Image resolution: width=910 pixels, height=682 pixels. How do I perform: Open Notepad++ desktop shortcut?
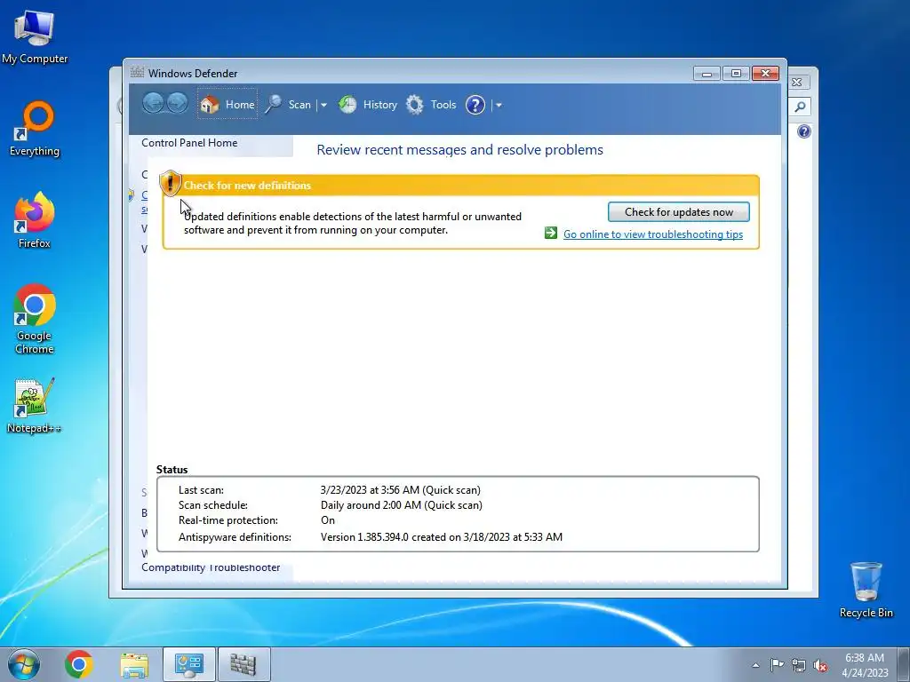34,406
